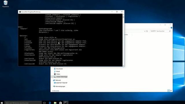Minimize the Explorer window behind the console
185x104 pixels.
click(160, 25)
